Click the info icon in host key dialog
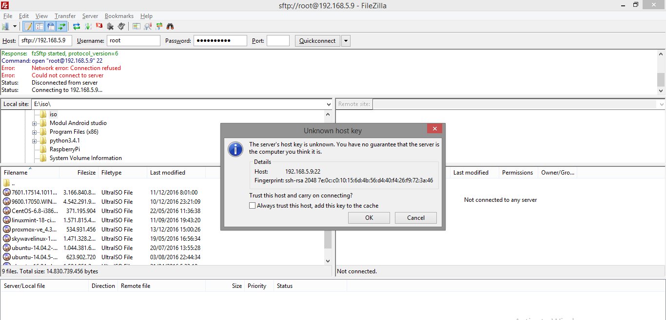666x320 pixels. coord(235,149)
